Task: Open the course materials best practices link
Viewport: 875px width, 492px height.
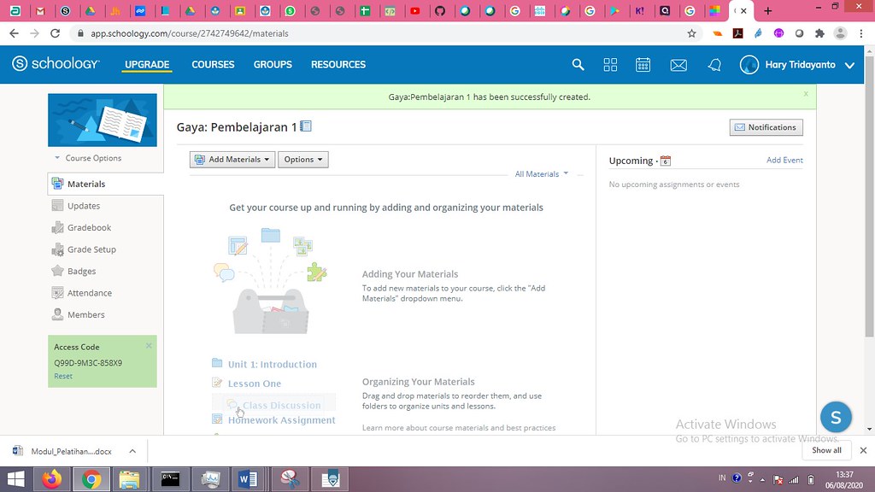Action: tap(459, 428)
